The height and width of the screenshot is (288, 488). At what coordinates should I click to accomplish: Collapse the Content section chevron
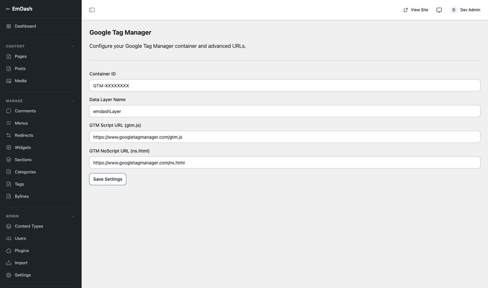pos(73,46)
